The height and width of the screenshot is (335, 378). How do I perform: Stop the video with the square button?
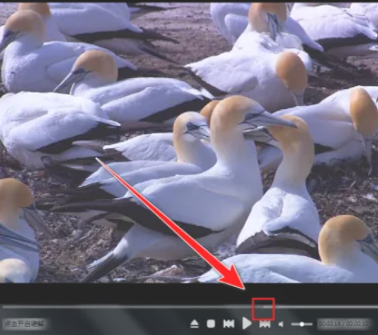click(211, 324)
